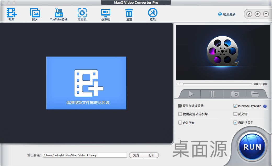Click the blue RUN button
Screen dimensions: 272x166
pos(252,147)
